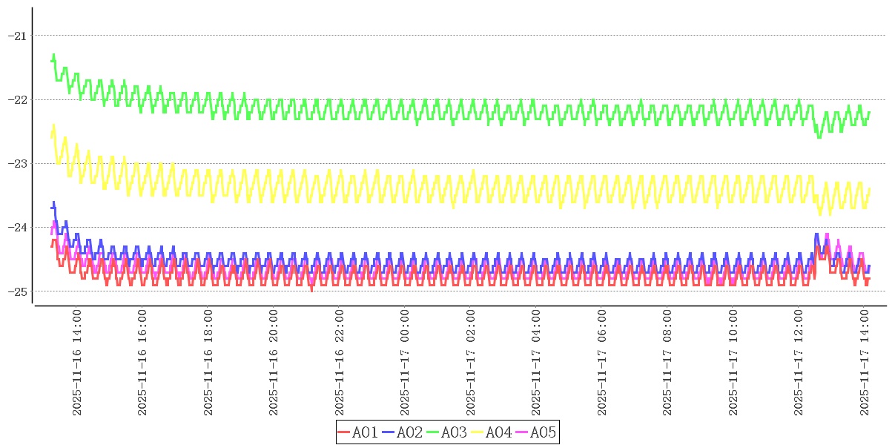
Task: Click the -25 y-axis value label
Action: (x=17, y=291)
